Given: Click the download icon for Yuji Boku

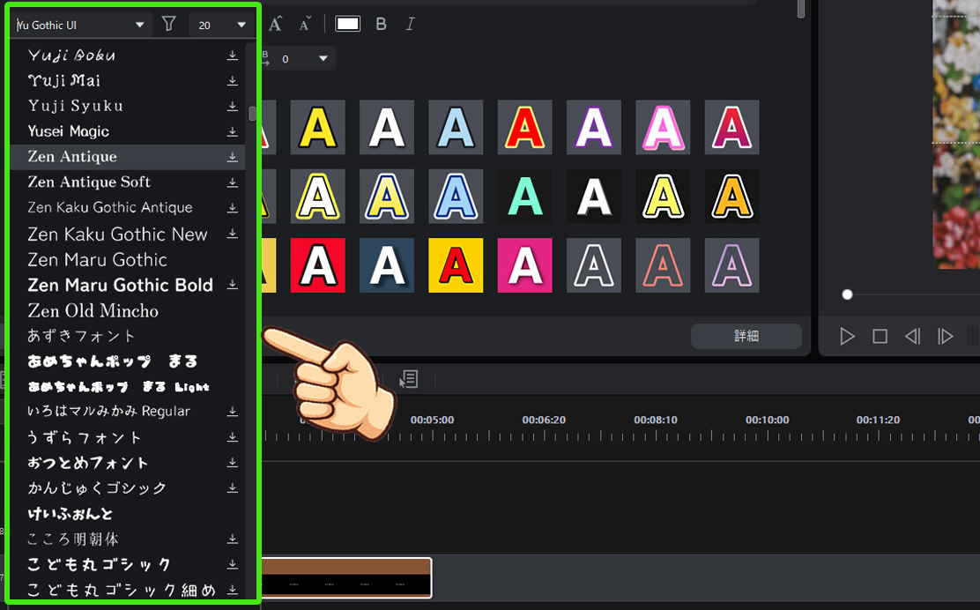Looking at the screenshot, I should coord(233,56).
